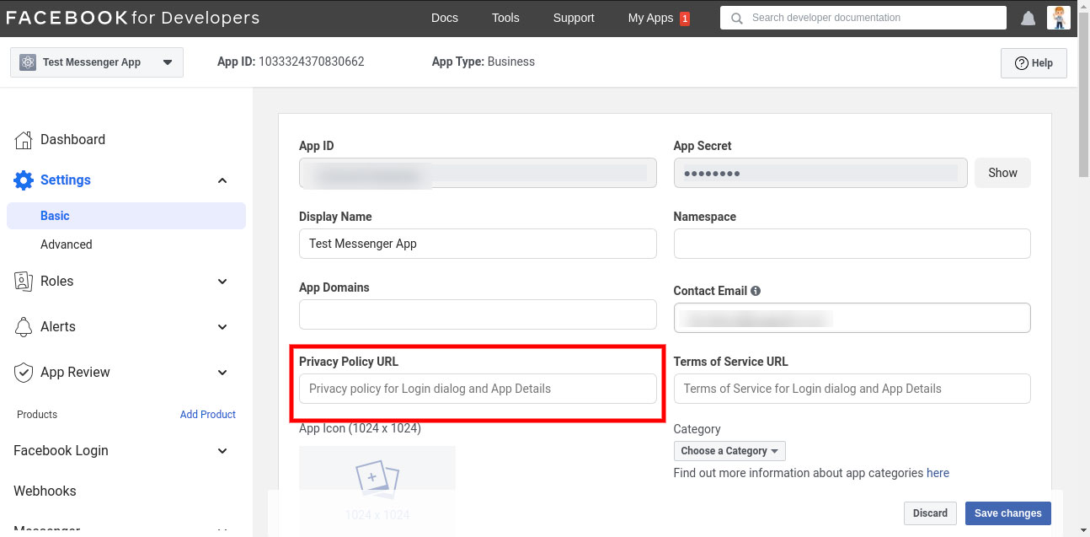Select Basic settings in sidebar
This screenshot has height=537, width=1090.
pyautogui.click(x=126, y=216)
